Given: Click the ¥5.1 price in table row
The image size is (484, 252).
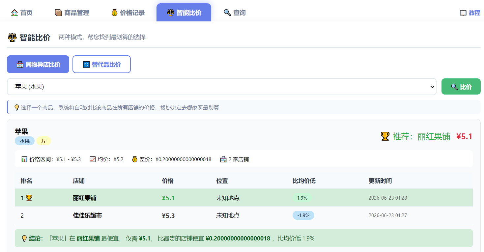Looking at the screenshot, I should (x=168, y=198).
